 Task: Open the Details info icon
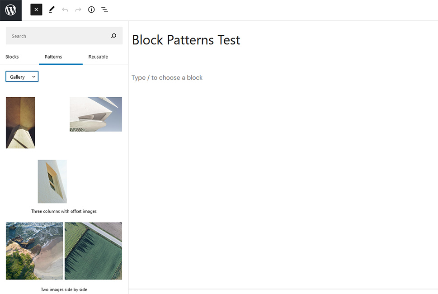point(91,10)
